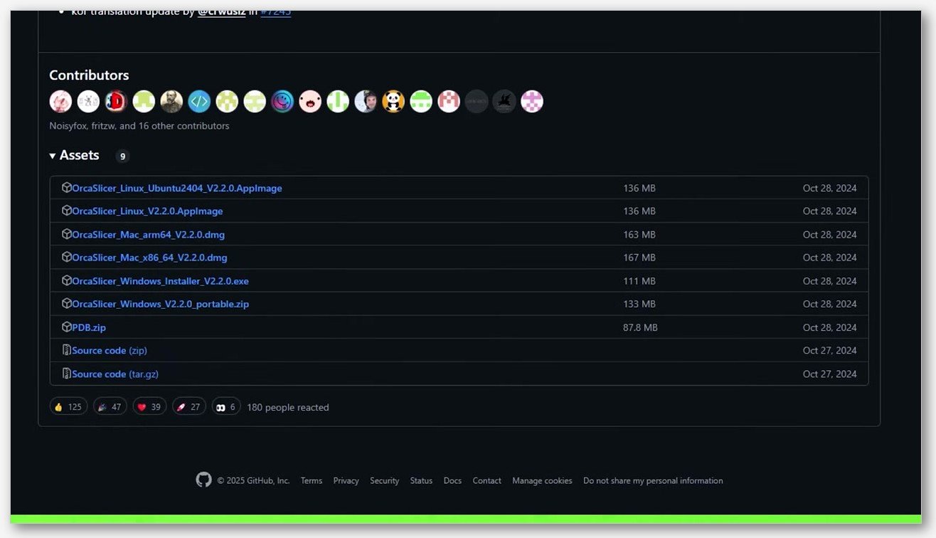Click the helmeted person photo avatar
The width and height of the screenshot is (936, 538).
pyautogui.click(x=366, y=102)
